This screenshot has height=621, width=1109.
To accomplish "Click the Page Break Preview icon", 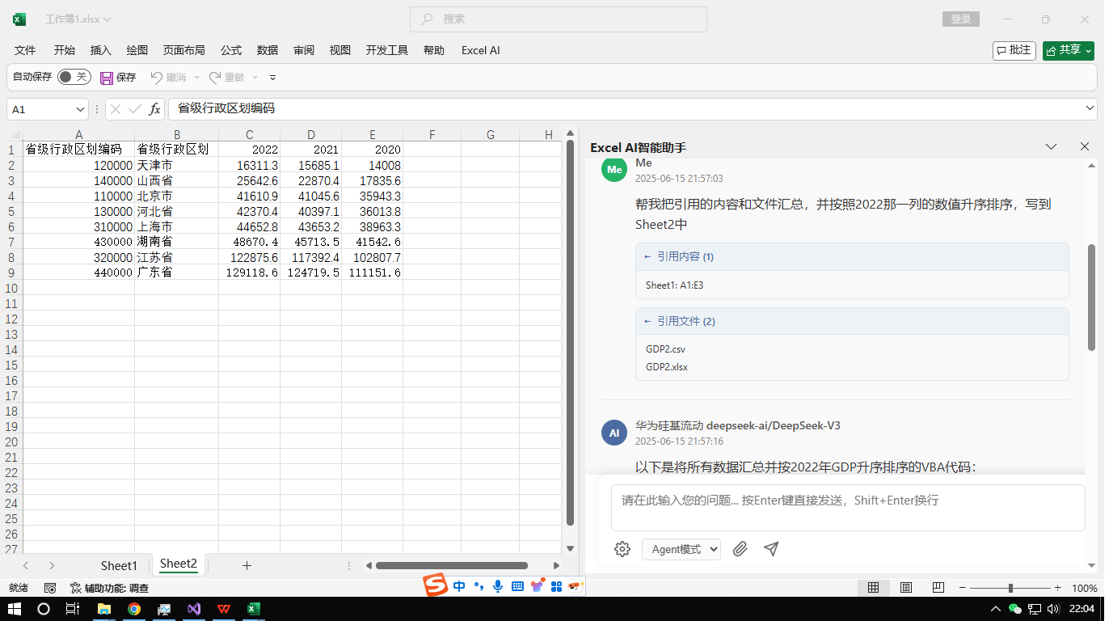I will [938, 588].
